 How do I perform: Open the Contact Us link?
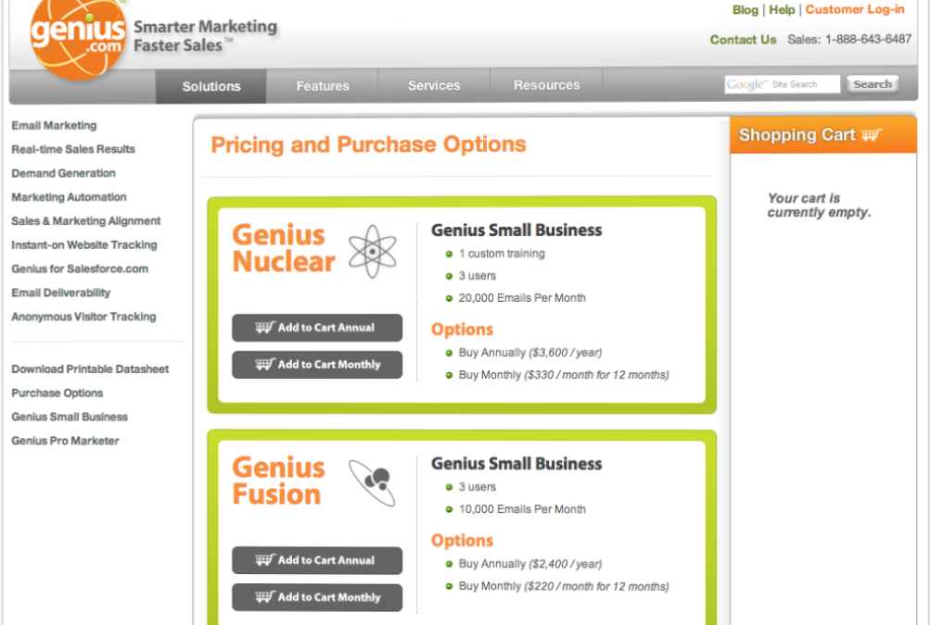(x=743, y=40)
